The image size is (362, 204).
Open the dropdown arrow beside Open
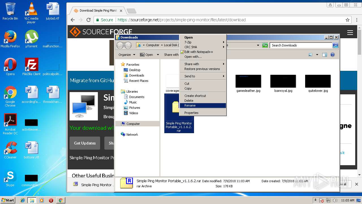(158, 55)
